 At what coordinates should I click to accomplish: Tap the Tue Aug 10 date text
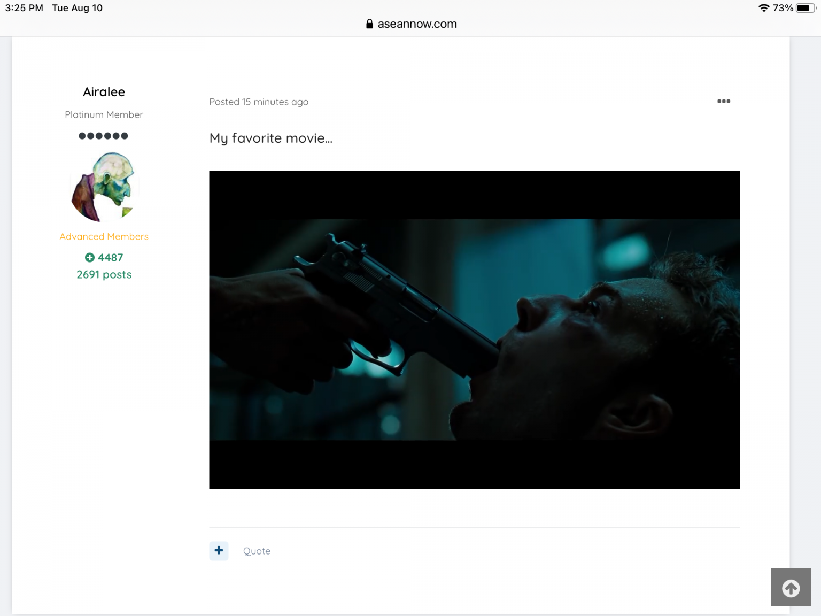coord(77,8)
